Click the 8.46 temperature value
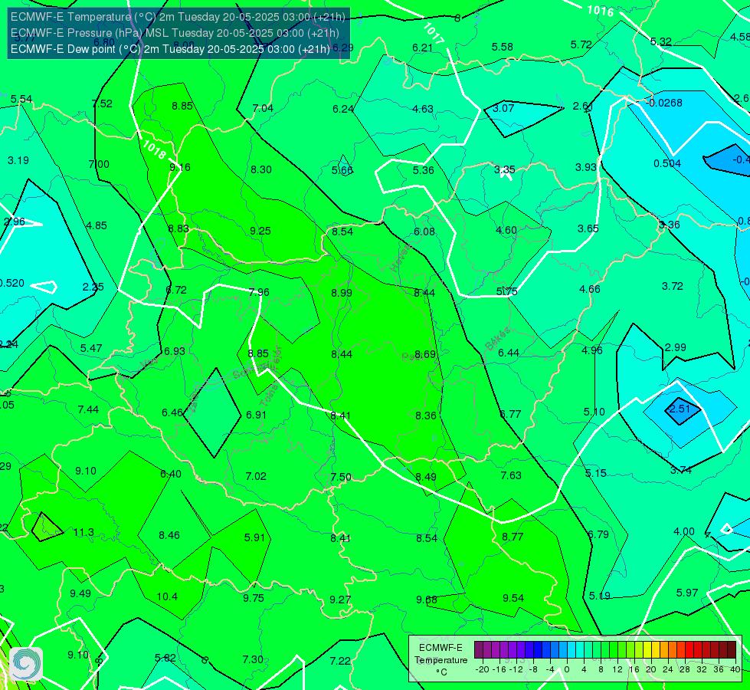This screenshot has height=690, width=750. 169,535
